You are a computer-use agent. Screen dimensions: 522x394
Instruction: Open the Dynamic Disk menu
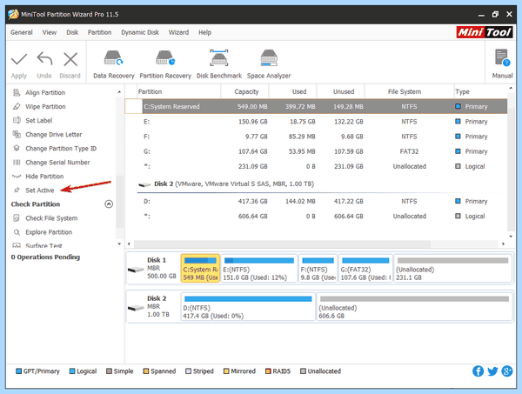[x=140, y=32]
